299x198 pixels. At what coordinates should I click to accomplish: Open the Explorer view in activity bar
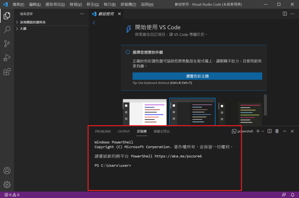7,16
